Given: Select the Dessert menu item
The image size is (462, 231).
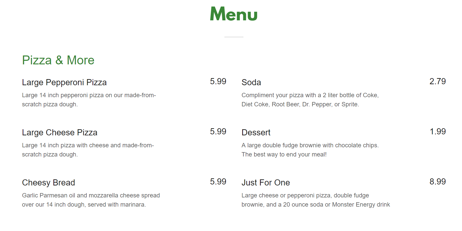Looking at the screenshot, I should [x=256, y=133].
